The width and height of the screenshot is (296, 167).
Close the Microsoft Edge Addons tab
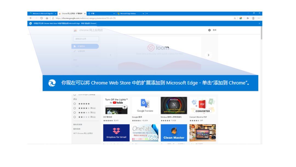[x=143, y=14]
